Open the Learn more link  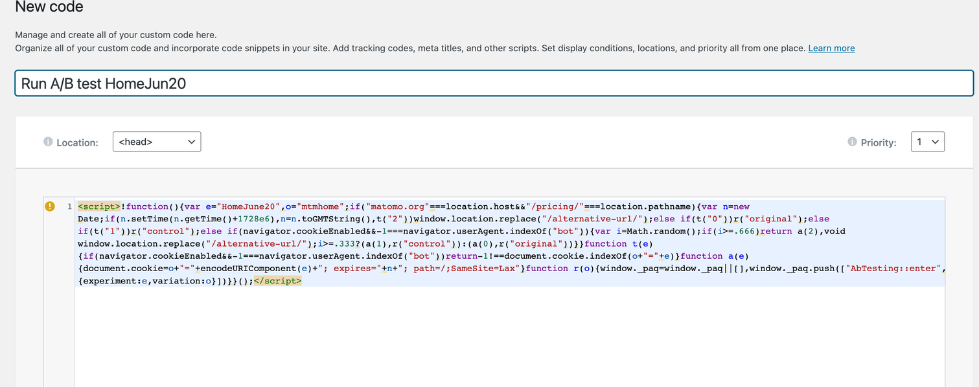pos(831,49)
